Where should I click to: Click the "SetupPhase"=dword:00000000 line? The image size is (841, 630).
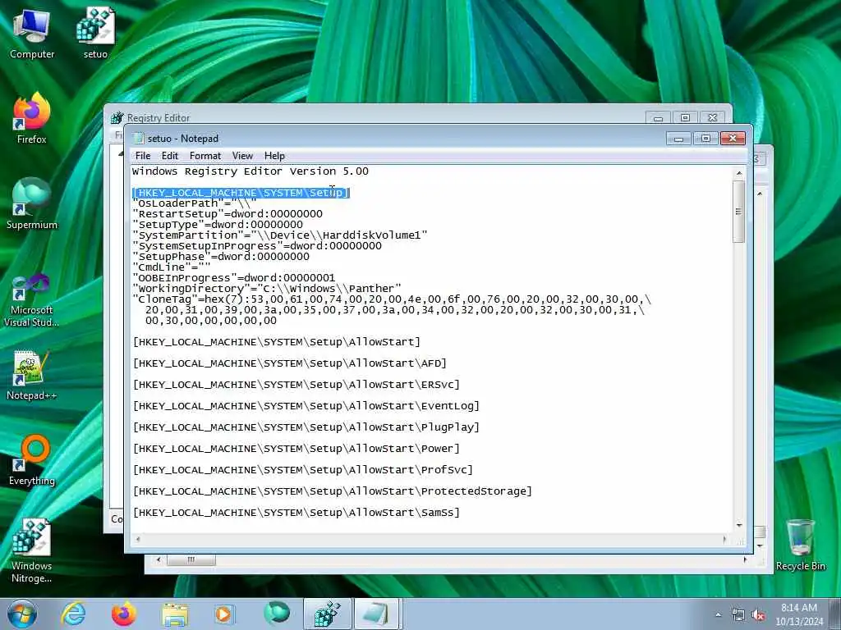221,257
